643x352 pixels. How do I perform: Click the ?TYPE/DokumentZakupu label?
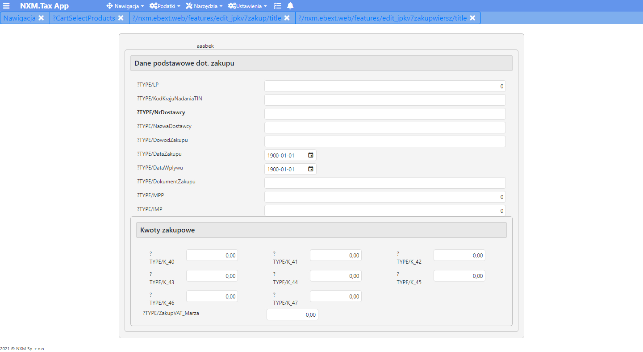pos(166,182)
